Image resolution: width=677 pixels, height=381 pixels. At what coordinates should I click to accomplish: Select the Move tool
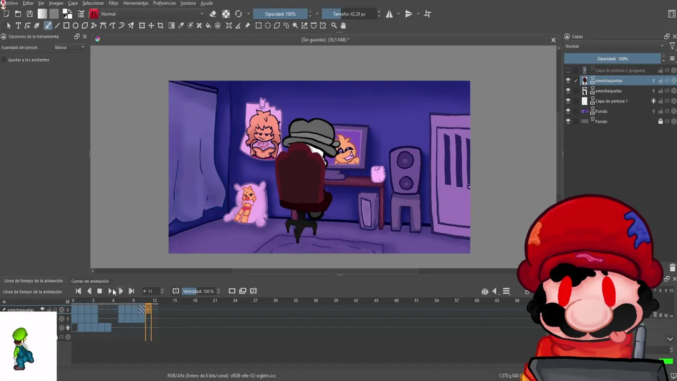click(151, 25)
